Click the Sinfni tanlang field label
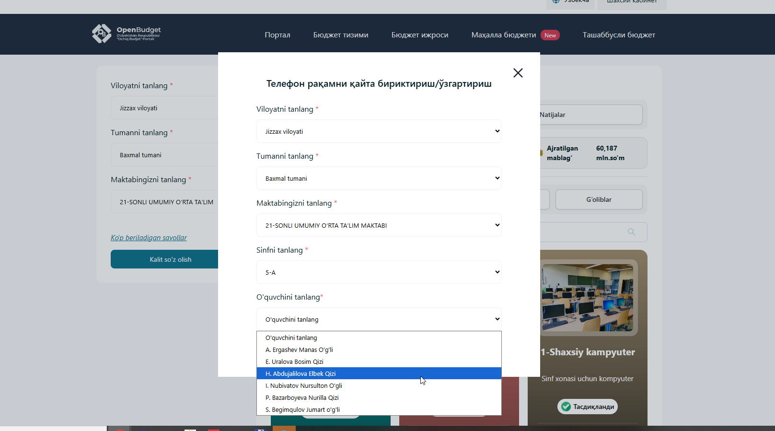775x431 pixels. point(279,250)
